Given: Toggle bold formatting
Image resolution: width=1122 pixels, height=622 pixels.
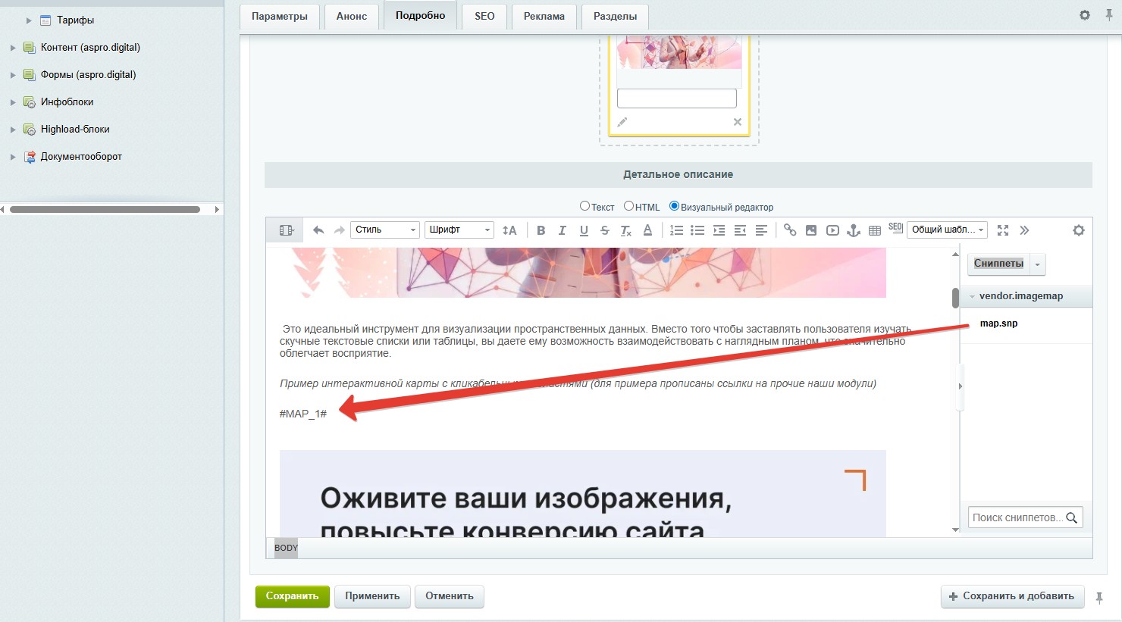Looking at the screenshot, I should (541, 230).
